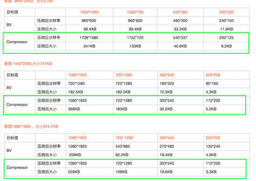Select the 4.3KB value
256x181 pixels.
point(211,92)
